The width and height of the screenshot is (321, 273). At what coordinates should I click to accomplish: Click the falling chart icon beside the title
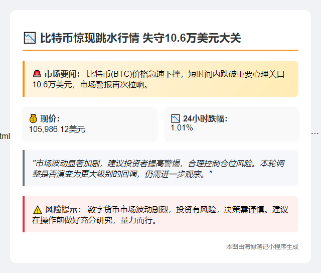pyautogui.click(x=30, y=38)
